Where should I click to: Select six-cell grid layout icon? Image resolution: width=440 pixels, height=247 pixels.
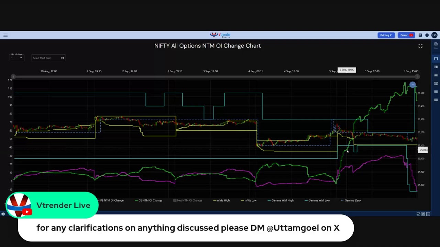(x=436, y=100)
